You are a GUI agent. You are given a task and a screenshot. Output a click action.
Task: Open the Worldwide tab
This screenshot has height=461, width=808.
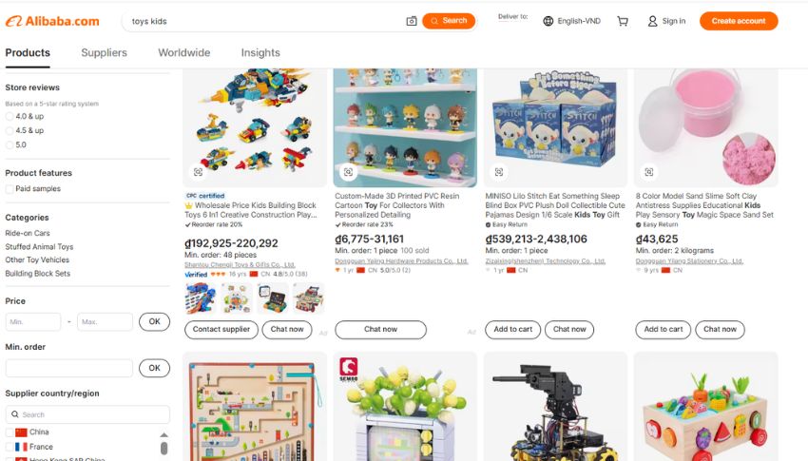184,52
